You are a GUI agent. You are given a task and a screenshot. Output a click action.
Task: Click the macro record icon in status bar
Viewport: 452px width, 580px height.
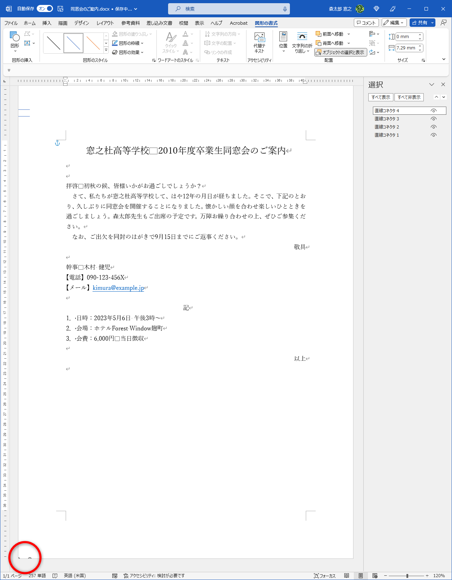pyautogui.click(x=115, y=576)
